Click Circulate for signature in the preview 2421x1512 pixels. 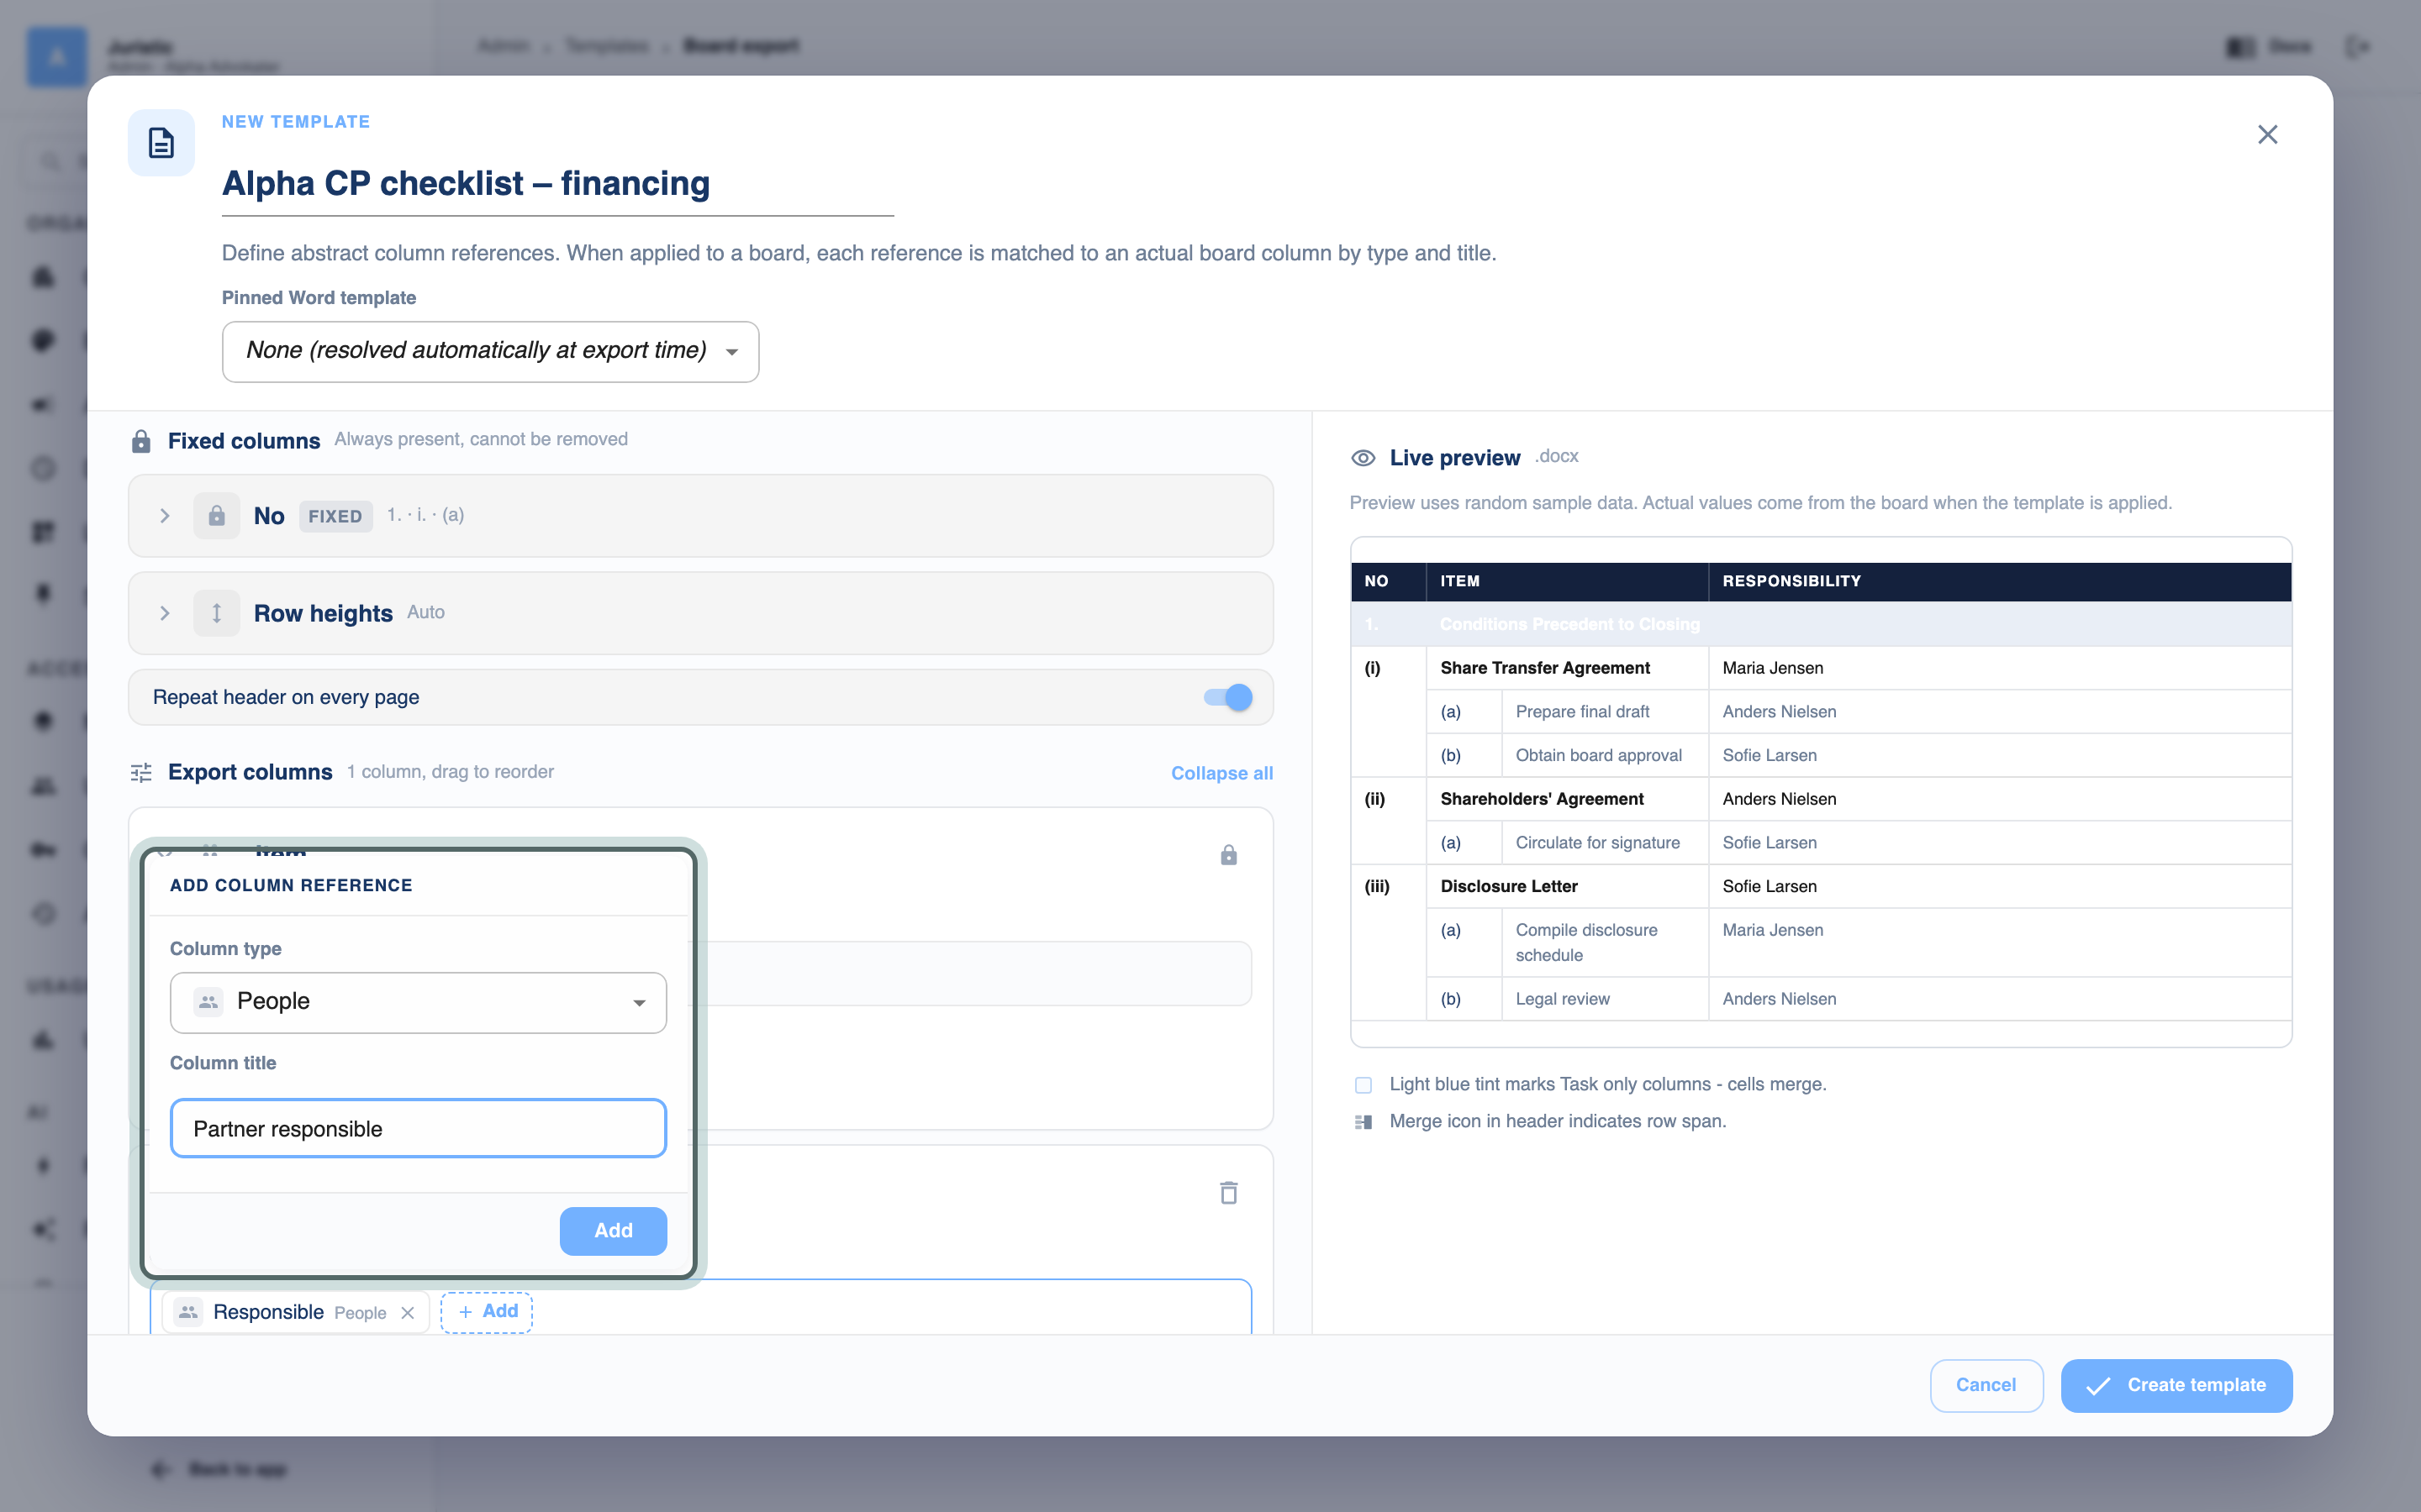(x=1596, y=843)
